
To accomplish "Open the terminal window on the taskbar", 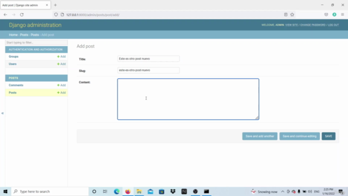I will tap(207, 191).
